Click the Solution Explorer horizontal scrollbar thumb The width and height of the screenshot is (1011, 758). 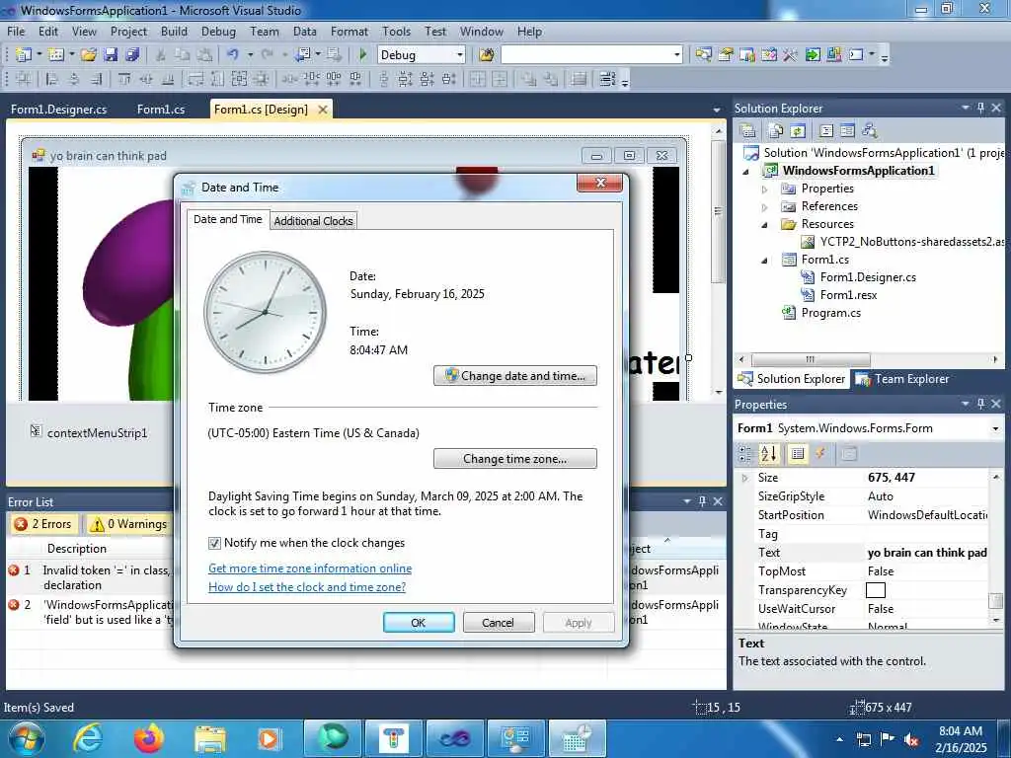(x=811, y=359)
